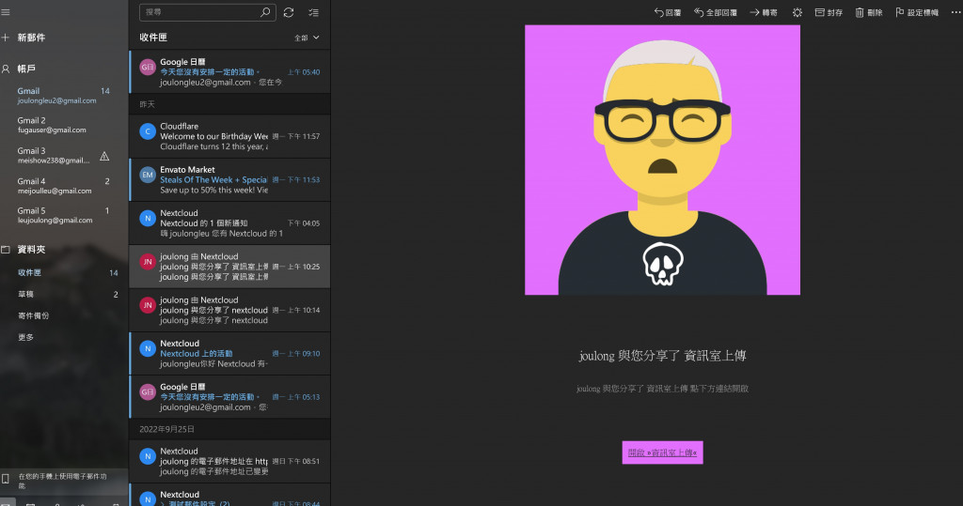Open the Envato Market Steals Of The Week email

tap(229, 179)
